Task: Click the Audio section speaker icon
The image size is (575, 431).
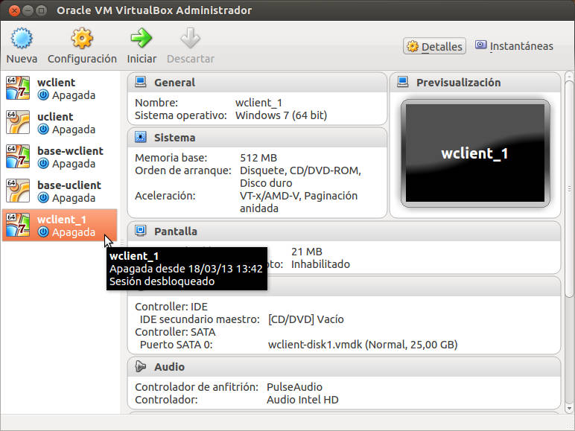Action: [x=141, y=366]
